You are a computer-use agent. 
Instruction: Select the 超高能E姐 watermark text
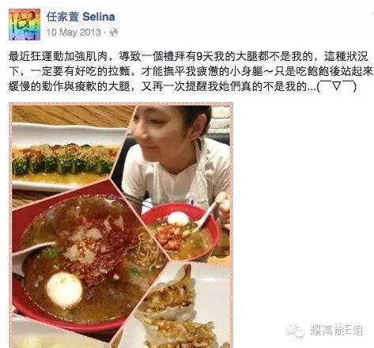coord(337,331)
